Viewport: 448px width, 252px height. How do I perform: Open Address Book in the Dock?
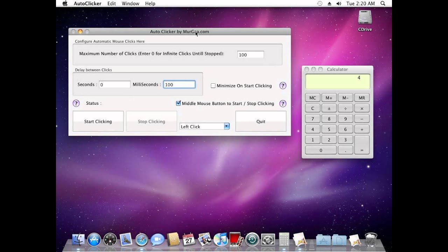click(173, 240)
